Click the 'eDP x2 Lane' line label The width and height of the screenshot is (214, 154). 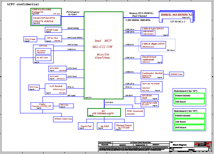tap(72, 45)
